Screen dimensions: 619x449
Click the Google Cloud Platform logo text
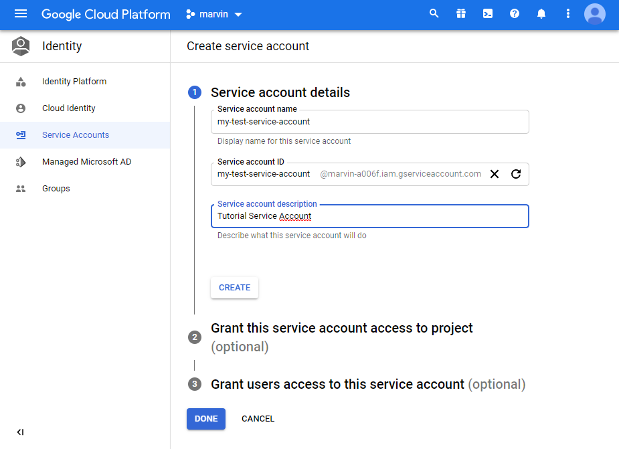(106, 14)
